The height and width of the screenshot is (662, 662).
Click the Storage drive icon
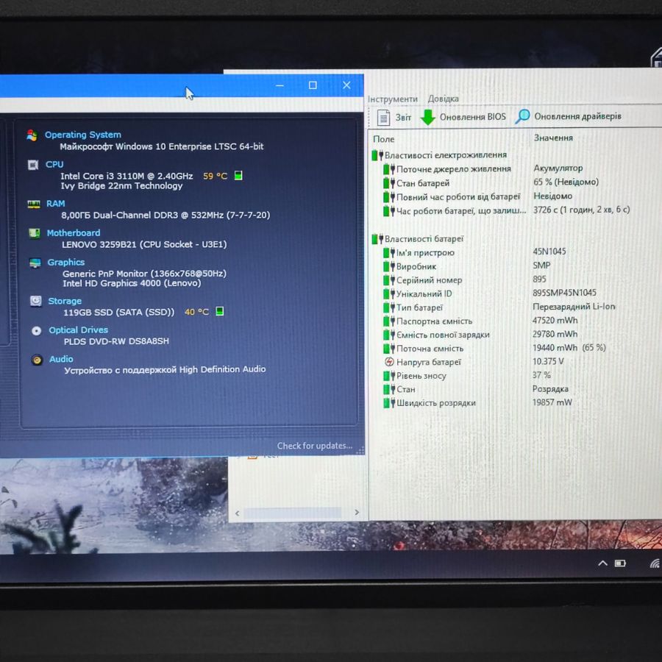pyautogui.click(x=36, y=301)
